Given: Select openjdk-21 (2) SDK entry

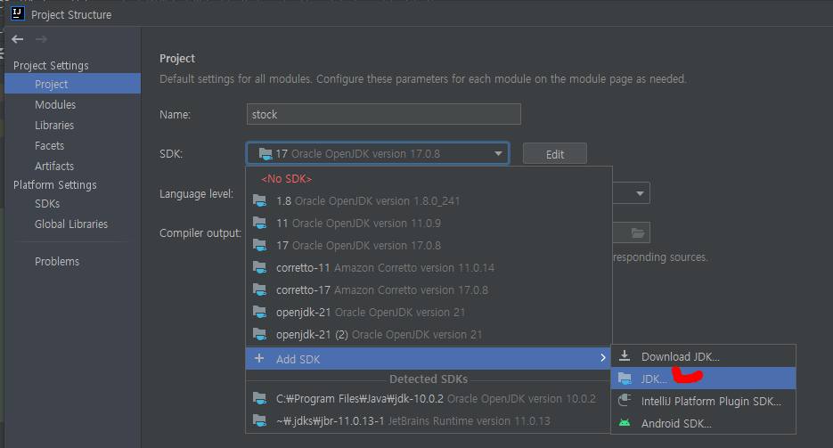Looking at the screenshot, I should (429, 334).
